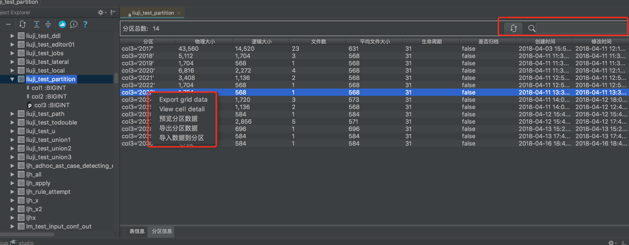Image resolution: width=629 pixels, height=245 pixels.
Task: Sort by the 分区 column header
Action: pos(148,42)
